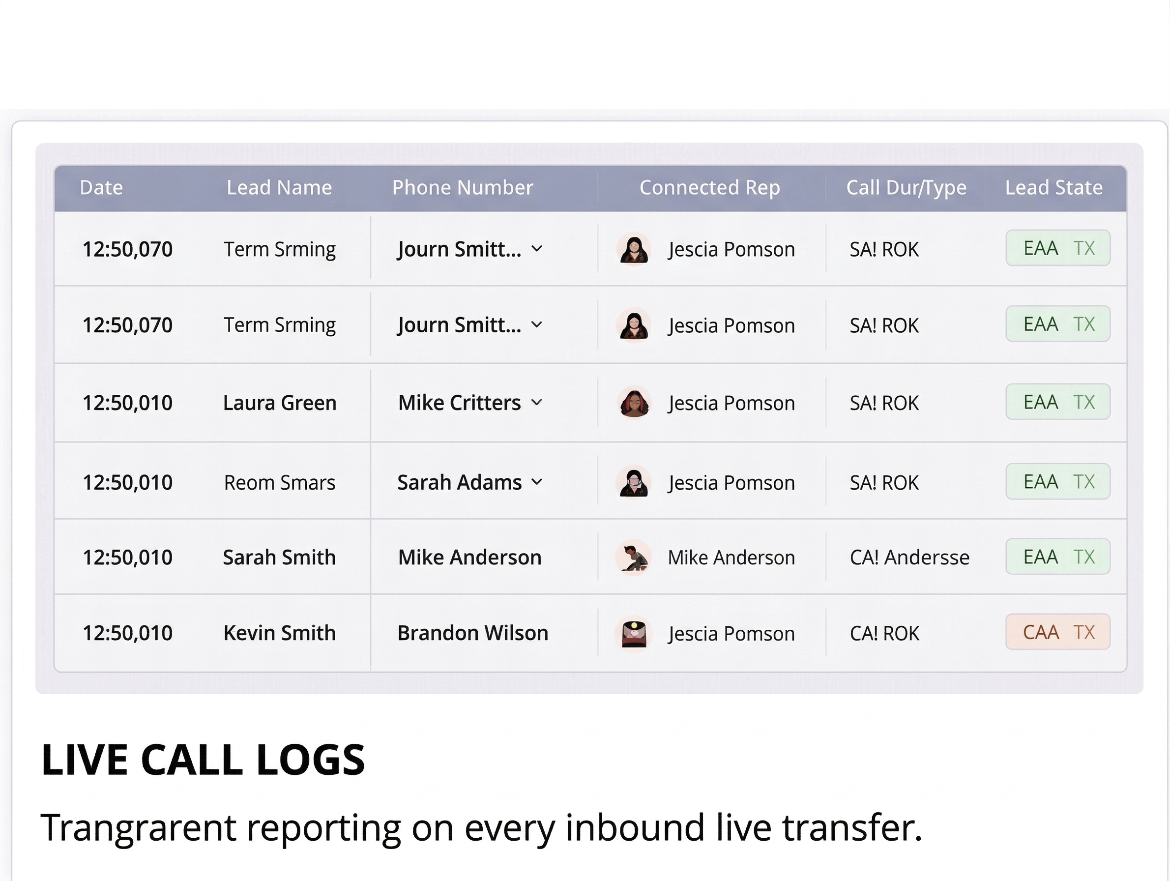Click the green EAA TX badge for Laura Green
This screenshot has width=1170, height=881.
click(x=1058, y=402)
